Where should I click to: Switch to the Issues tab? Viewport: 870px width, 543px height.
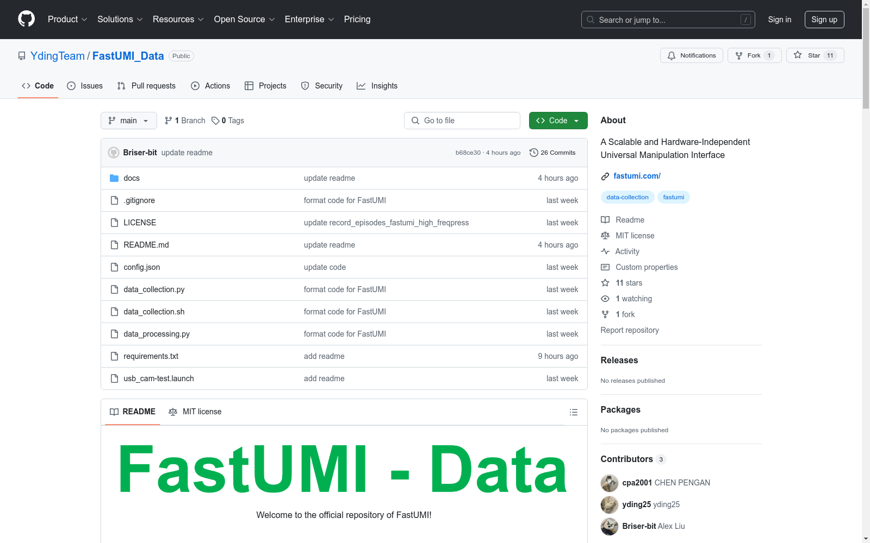click(85, 86)
